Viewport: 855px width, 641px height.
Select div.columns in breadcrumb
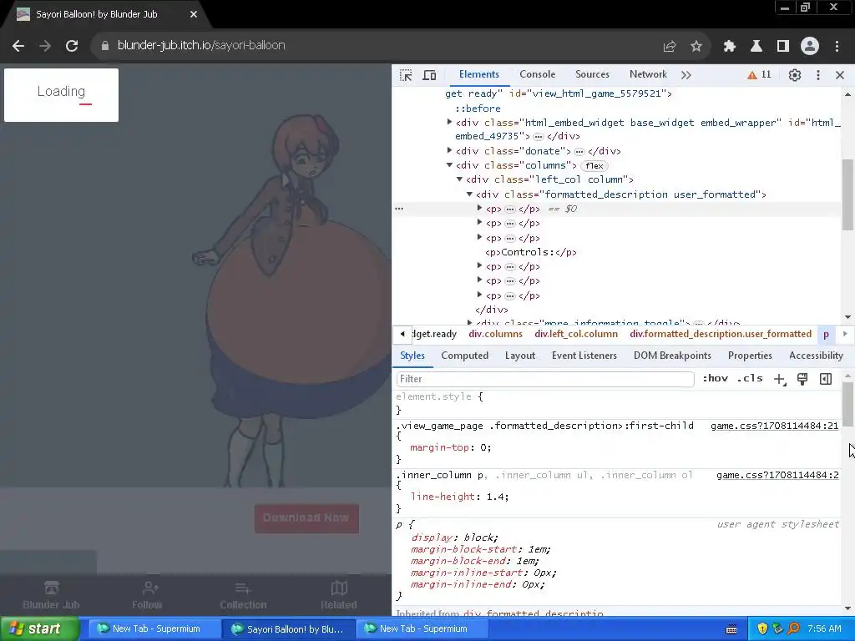(x=495, y=334)
